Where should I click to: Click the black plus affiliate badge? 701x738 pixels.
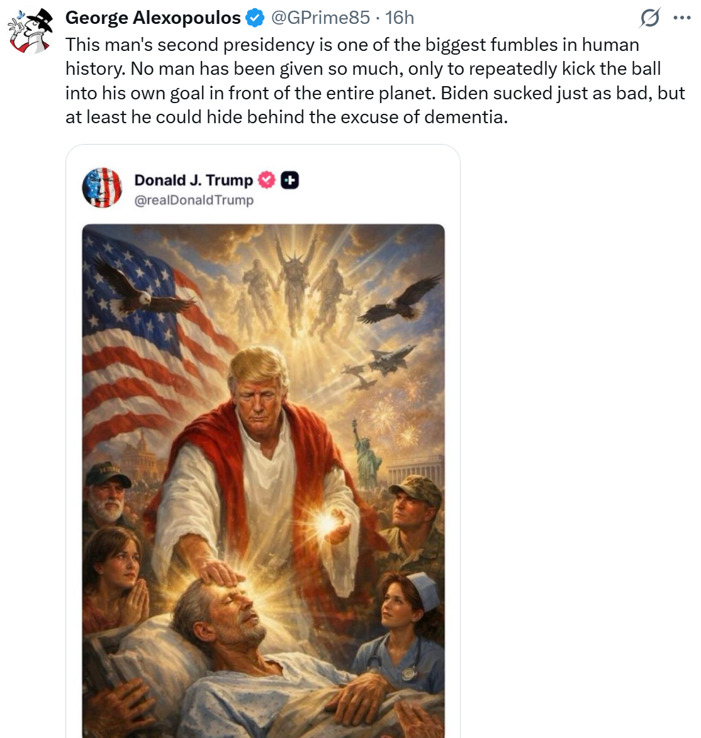(x=289, y=180)
